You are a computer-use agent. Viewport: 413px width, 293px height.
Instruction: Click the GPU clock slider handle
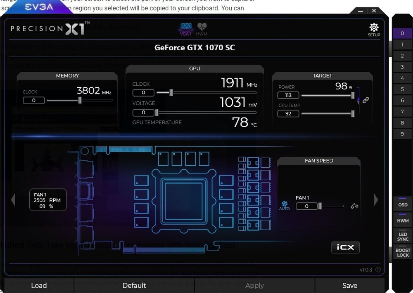coord(171,92)
